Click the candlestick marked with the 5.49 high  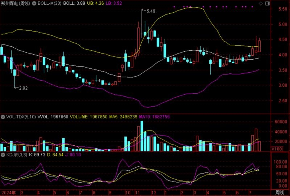pos(142,23)
